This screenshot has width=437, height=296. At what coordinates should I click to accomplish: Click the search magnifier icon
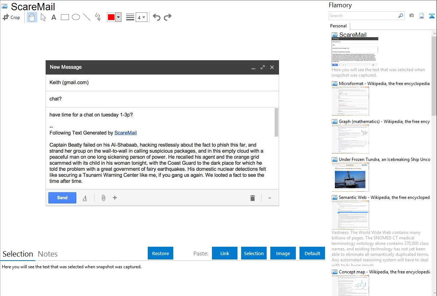(401, 16)
